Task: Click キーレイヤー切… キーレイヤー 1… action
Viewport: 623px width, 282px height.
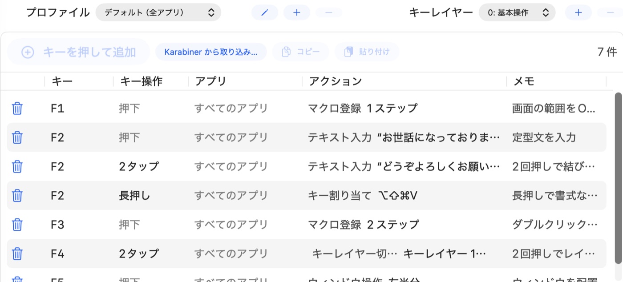Action: [399, 254]
